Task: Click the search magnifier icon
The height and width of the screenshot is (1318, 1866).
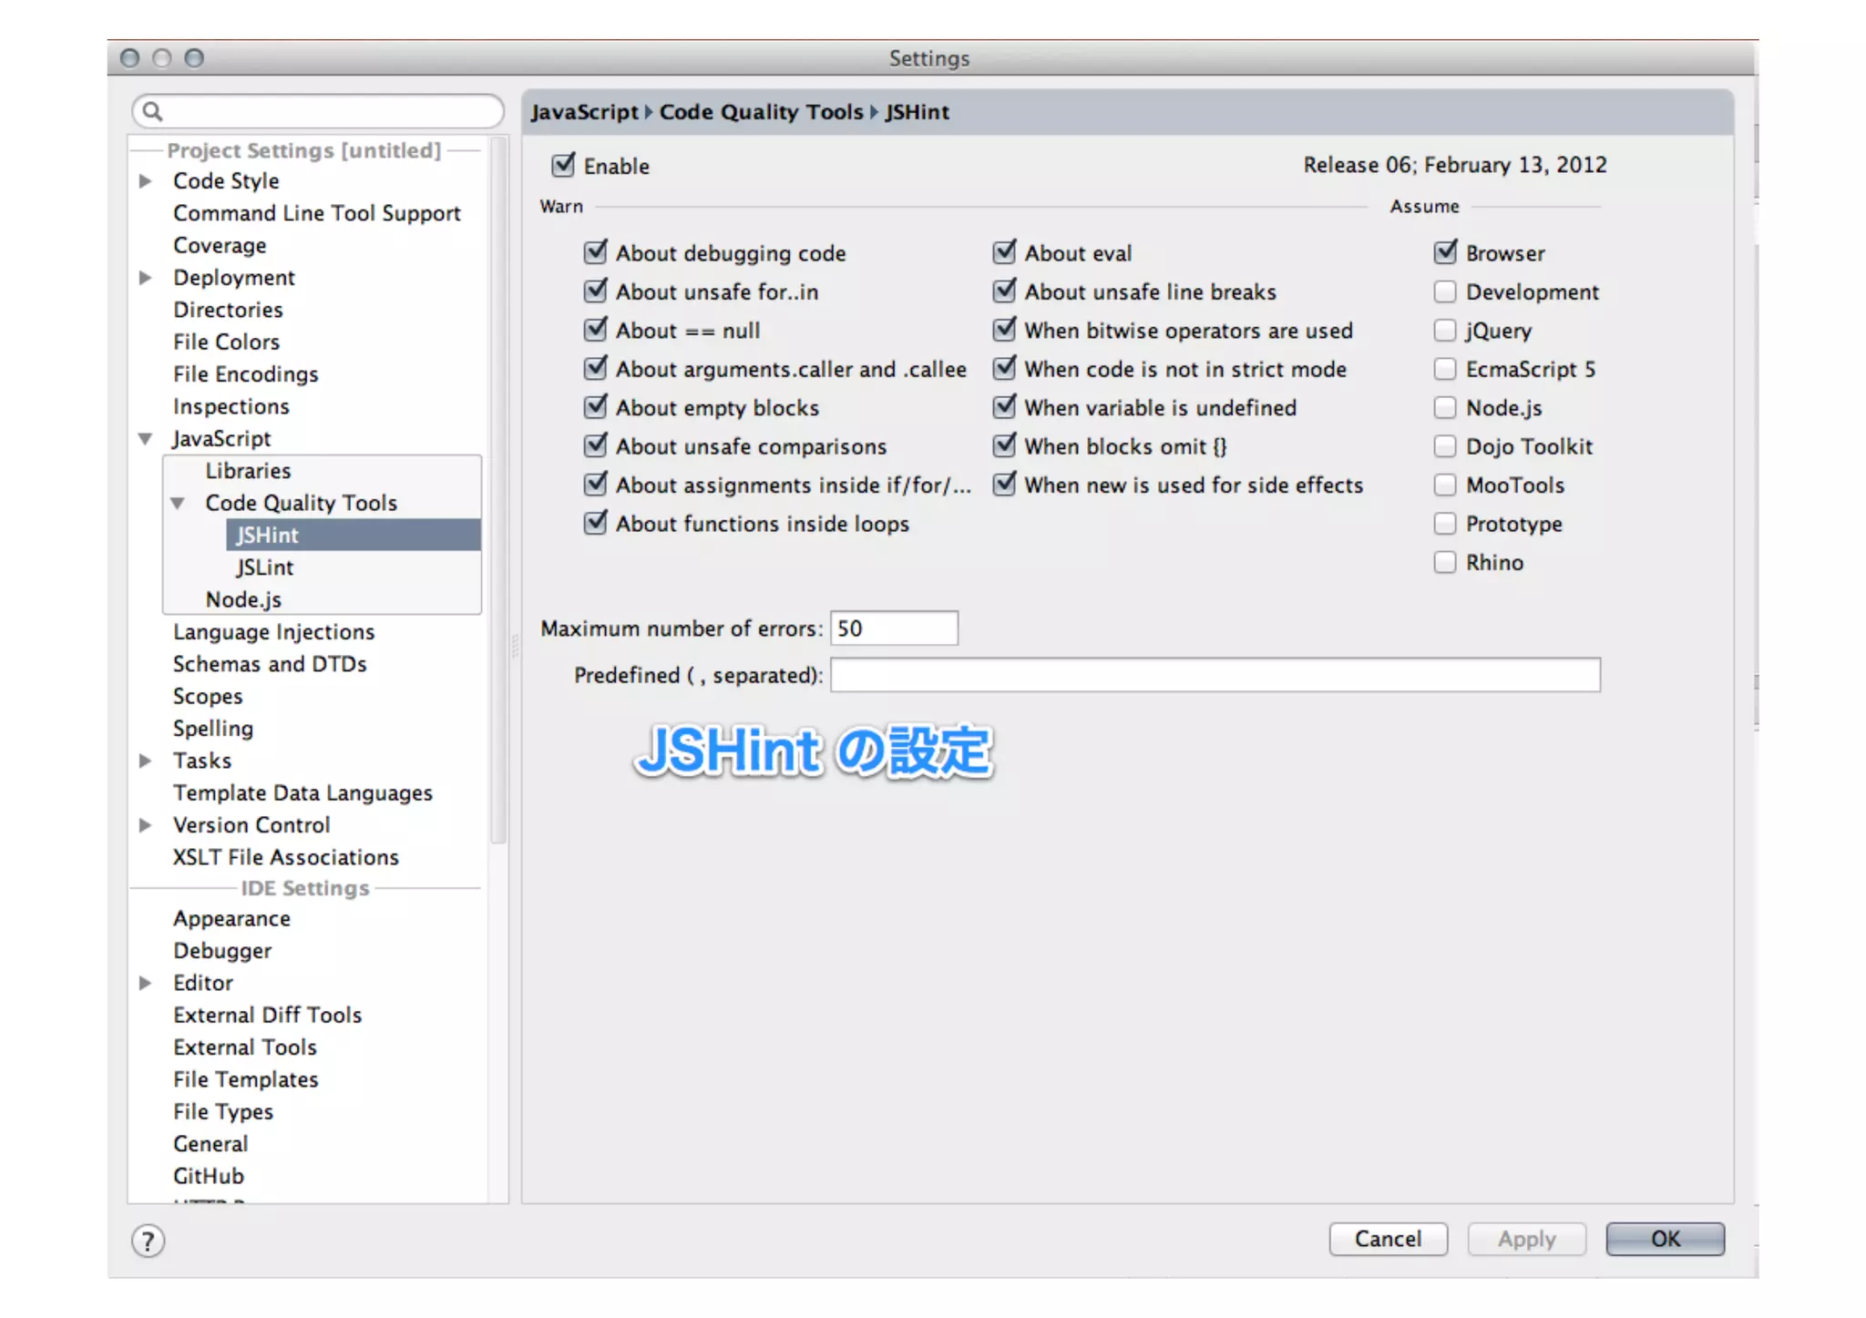Action: click(153, 111)
